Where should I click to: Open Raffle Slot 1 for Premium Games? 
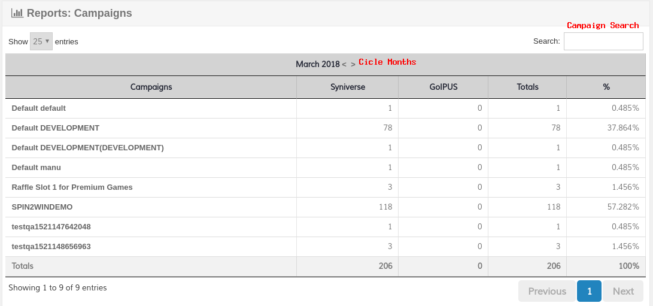72,187
